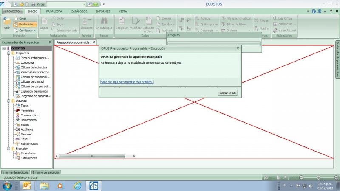Screen dimensions: 340x191
Task: Click the link to show more details
Action: pos(127,82)
